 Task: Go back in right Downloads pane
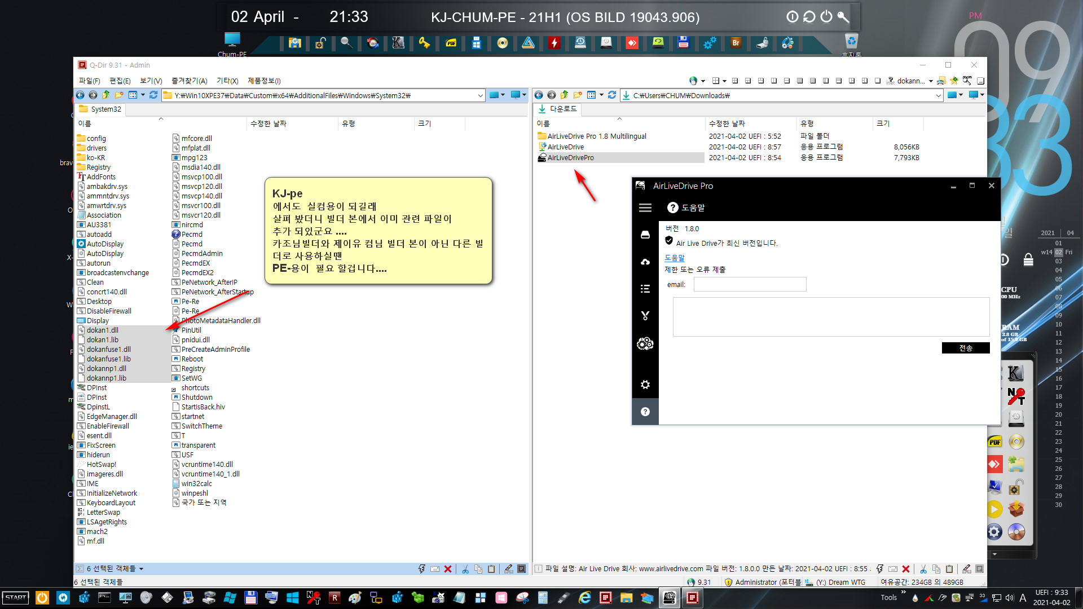tap(539, 95)
